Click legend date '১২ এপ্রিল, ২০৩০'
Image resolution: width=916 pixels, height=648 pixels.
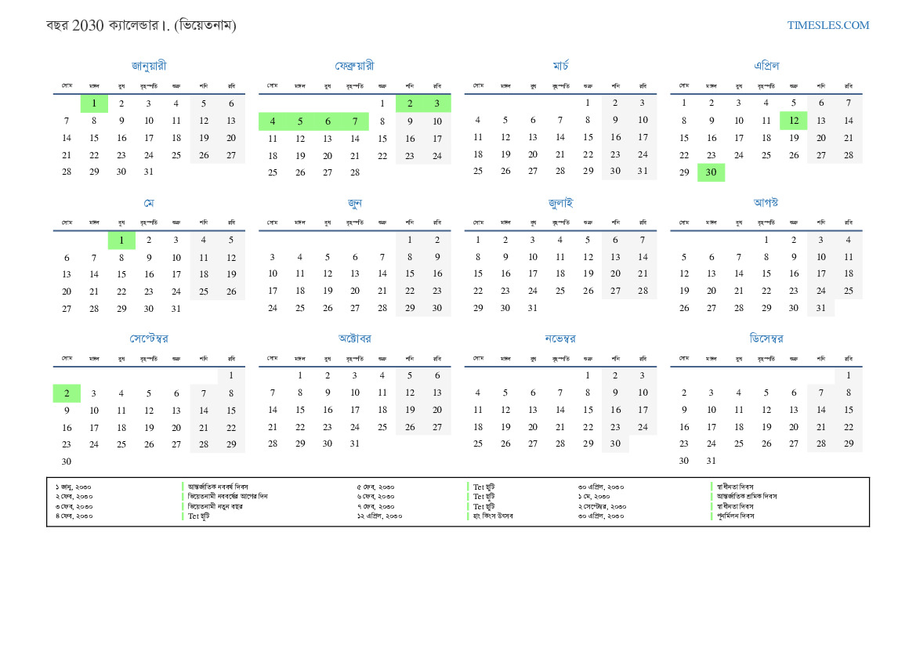tap(379, 516)
